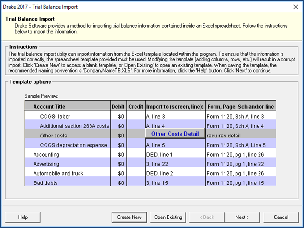Cancel the Trial Balance Import dialog
Image resolution: width=304 pixels, height=228 pixels.
281,217
